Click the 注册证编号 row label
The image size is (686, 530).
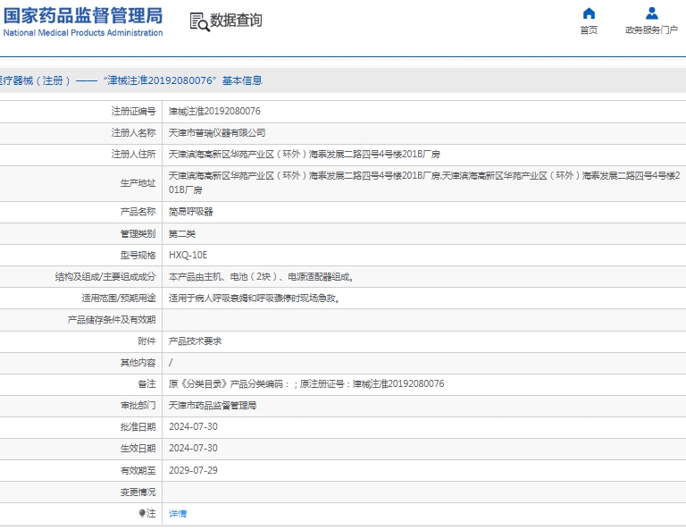coord(133,111)
